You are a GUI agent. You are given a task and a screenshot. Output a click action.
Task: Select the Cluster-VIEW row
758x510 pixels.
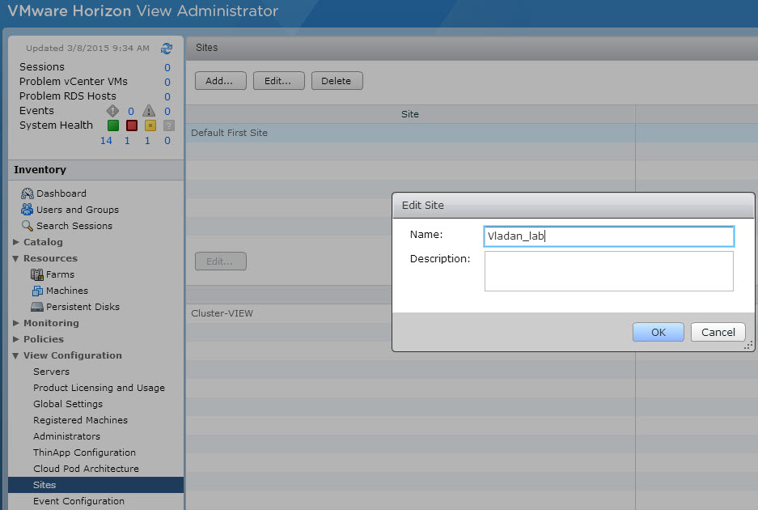[x=289, y=313]
